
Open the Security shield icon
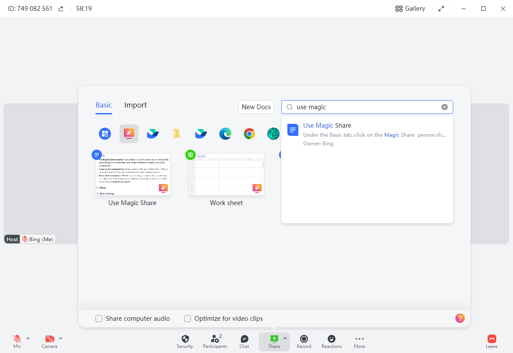pyautogui.click(x=185, y=339)
